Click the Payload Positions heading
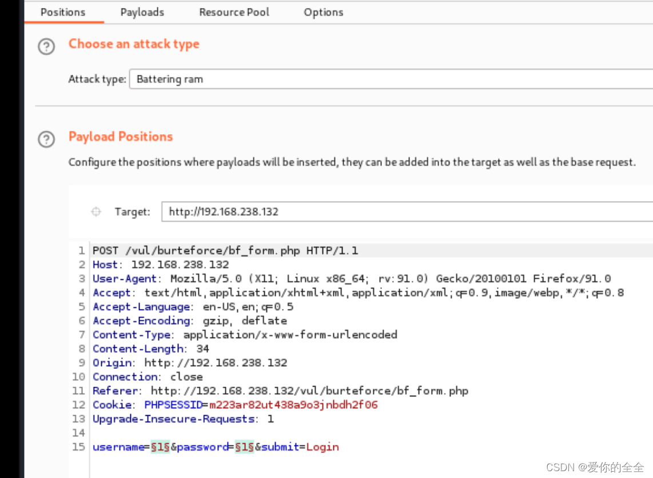 [x=120, y=136]
